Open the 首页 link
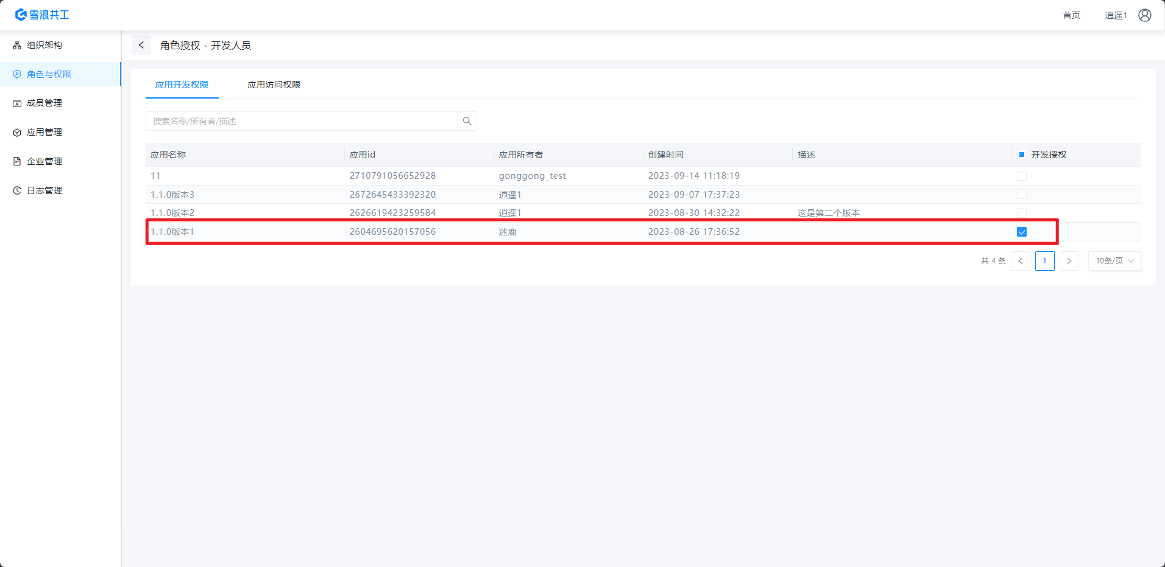This screenshot has width=1165, height=567. pyautogui.click(x=1071, y=15)
